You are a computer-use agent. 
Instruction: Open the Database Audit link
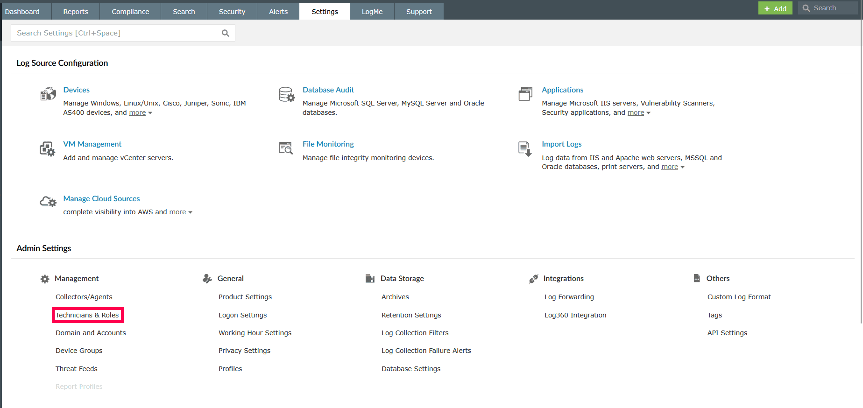(328, 90)
